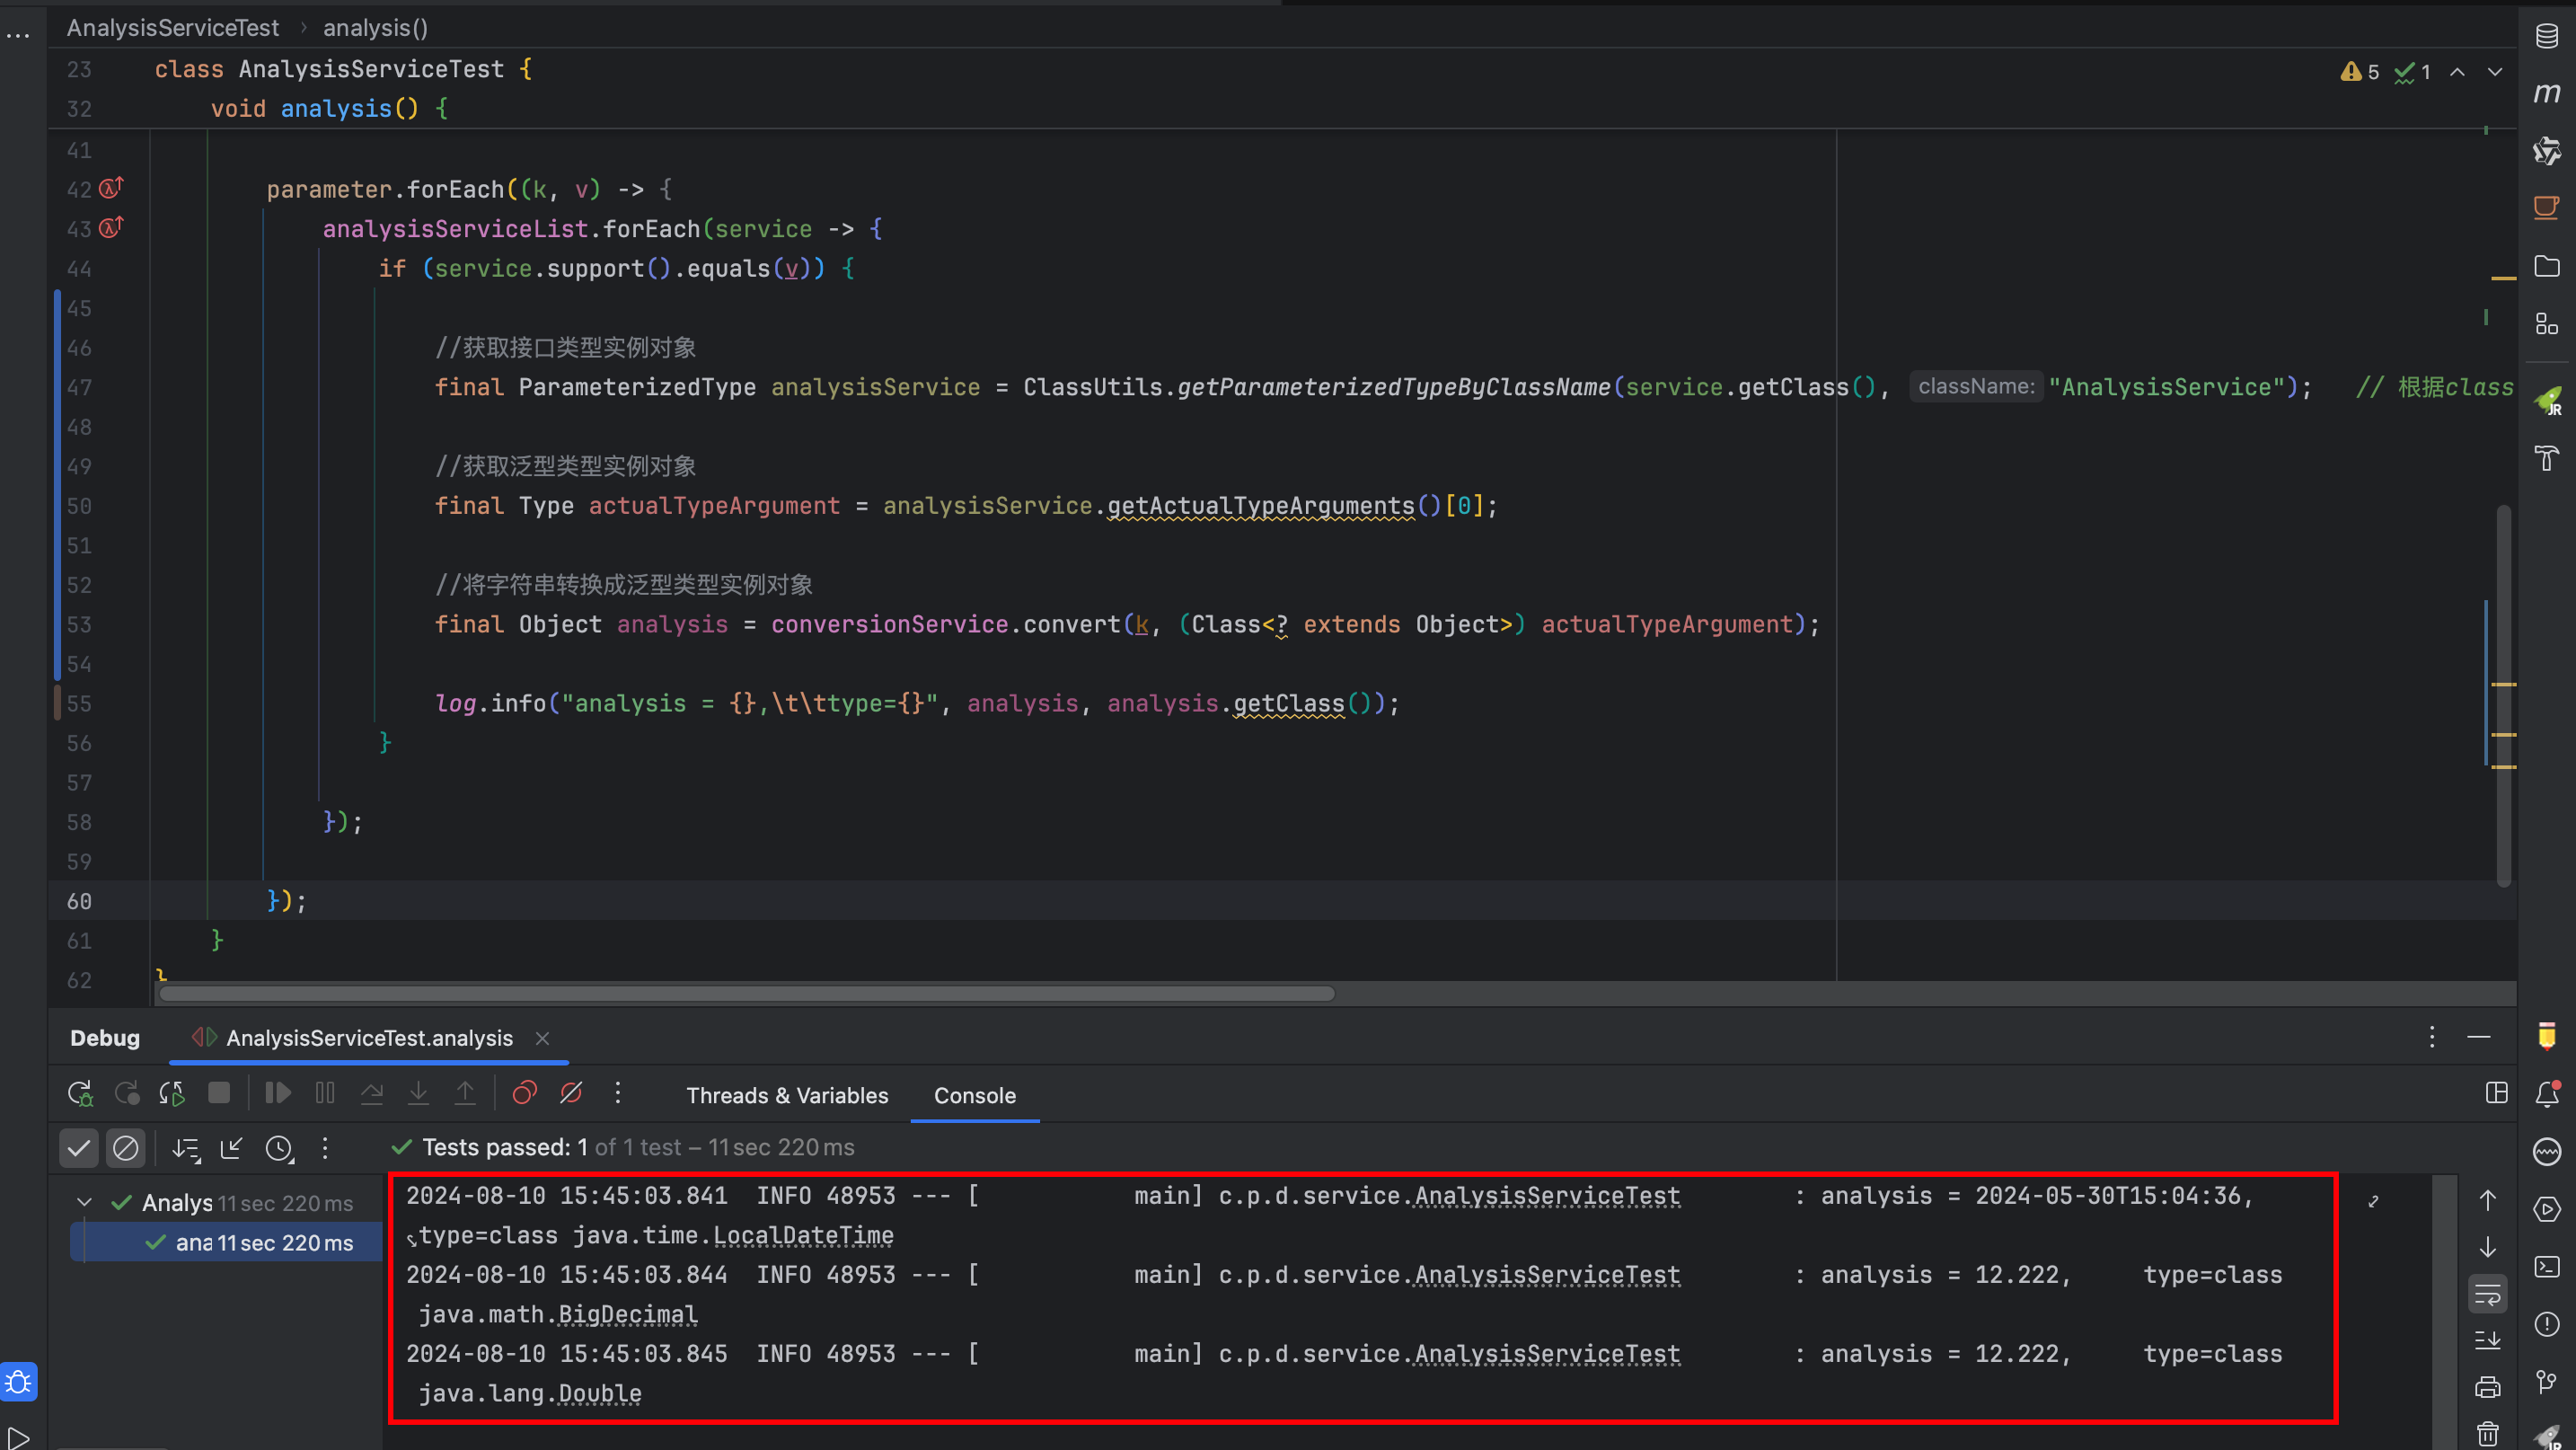Click the console scroll up arrow icon
Image resolution: width=2576 pixels, height=1450 pixels.
(2488, 1199)
